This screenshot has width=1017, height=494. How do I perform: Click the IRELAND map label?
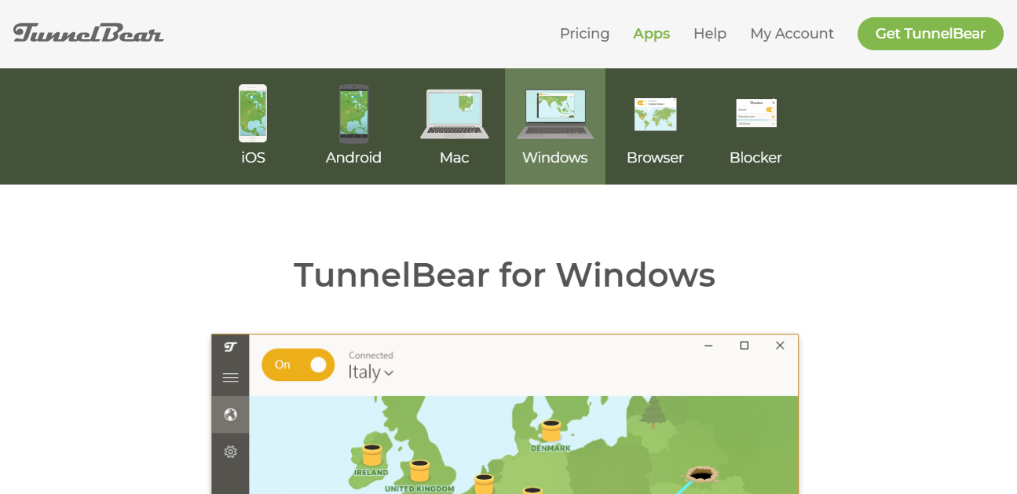click(371, 473)
